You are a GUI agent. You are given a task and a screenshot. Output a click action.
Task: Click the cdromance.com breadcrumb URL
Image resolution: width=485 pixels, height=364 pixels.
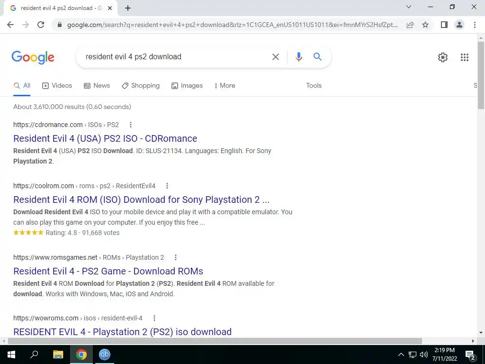(x=66, y=125)
